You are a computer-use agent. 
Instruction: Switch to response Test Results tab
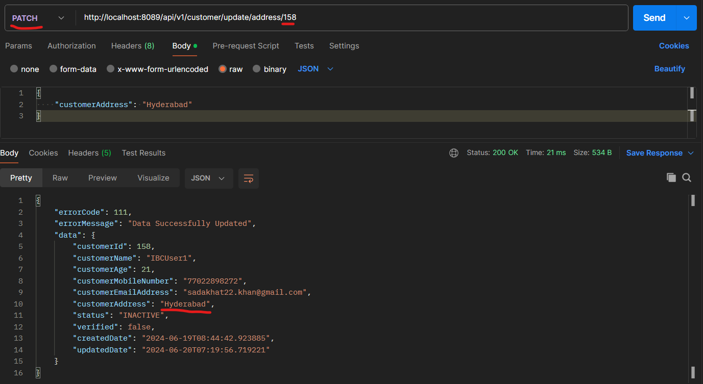(143, 153)
